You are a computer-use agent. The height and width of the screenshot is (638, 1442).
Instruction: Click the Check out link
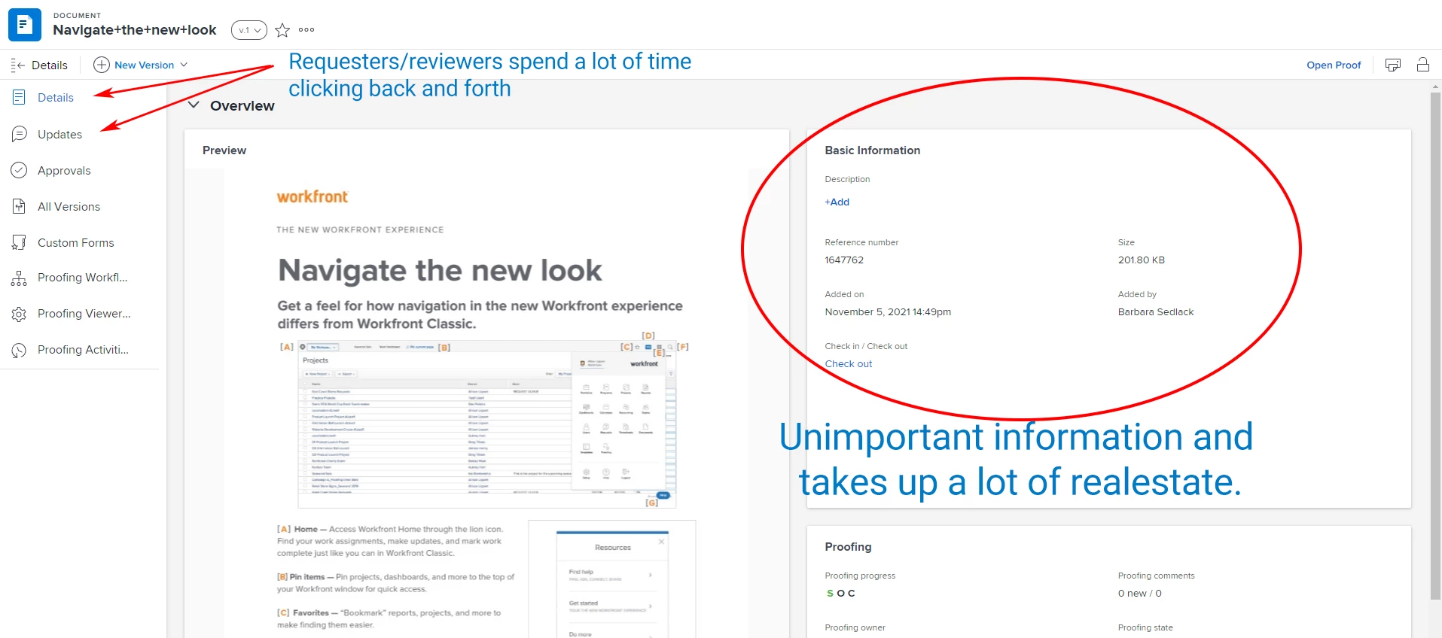[849, 364]
